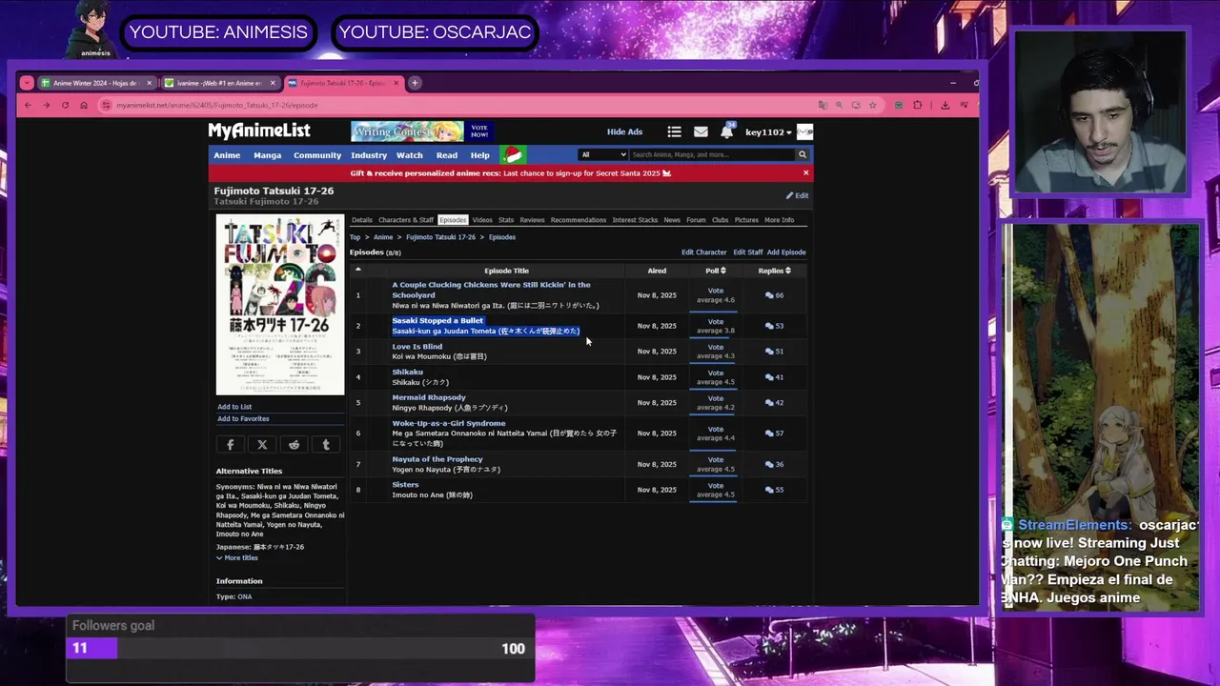Screen dimensions: 1220x686
Task: Click the Search Anime, Manga input field
Action: coord(711,154)
